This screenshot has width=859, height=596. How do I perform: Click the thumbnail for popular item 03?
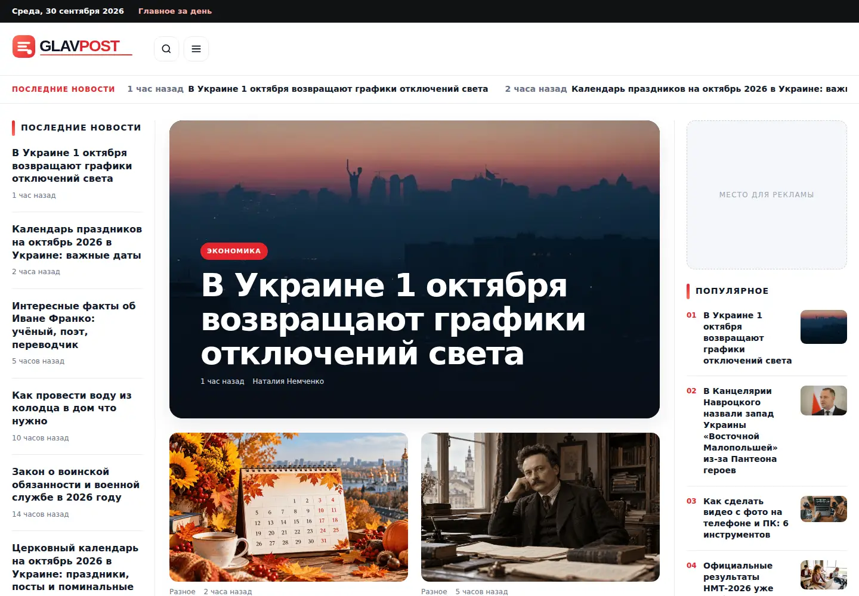pyautogui.click(x=824, y=509)
